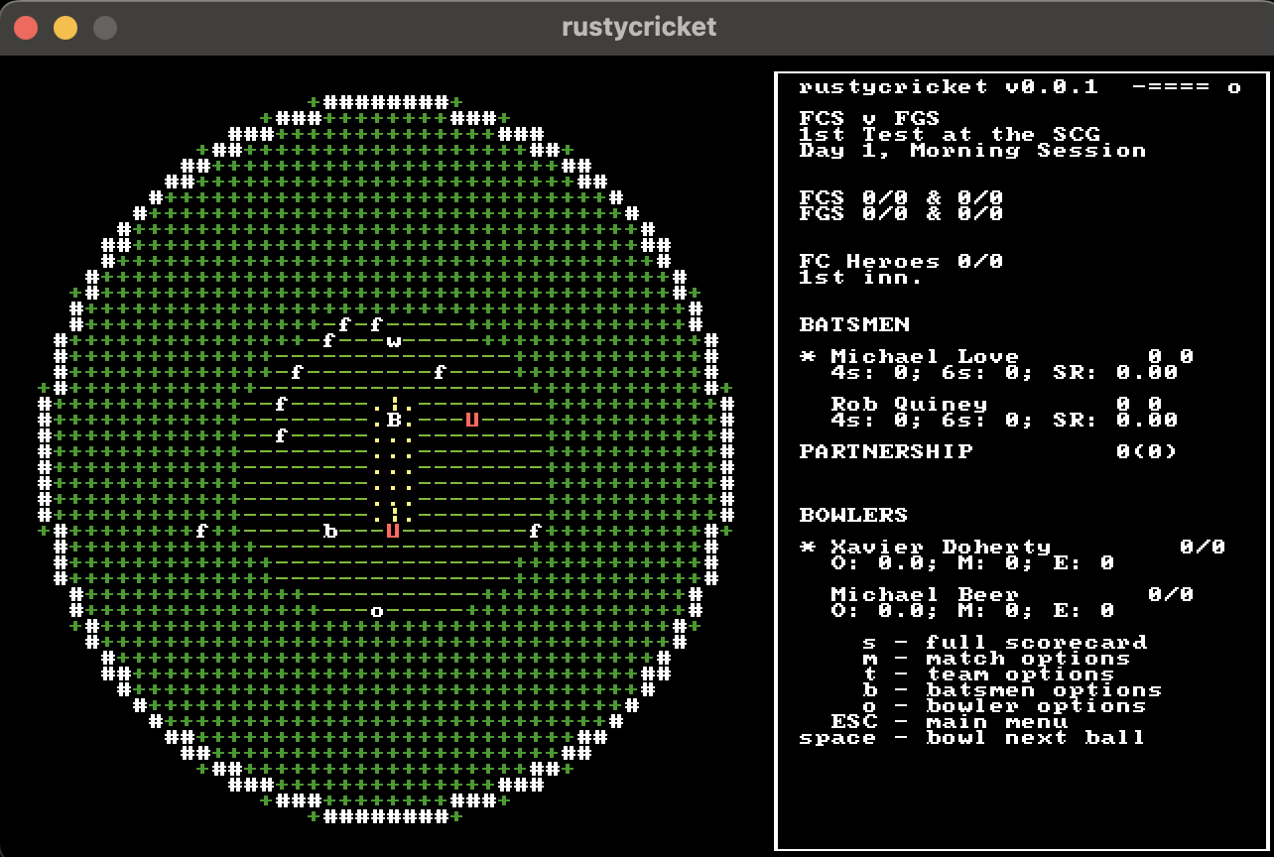Click the asterisk next to Xavier Doherty

click(807, 546)
